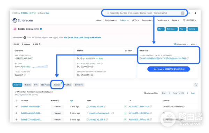Viewport: 209px width, 133px height.
Task: Click the Ethereum network icon at top right
Action: 195,13
